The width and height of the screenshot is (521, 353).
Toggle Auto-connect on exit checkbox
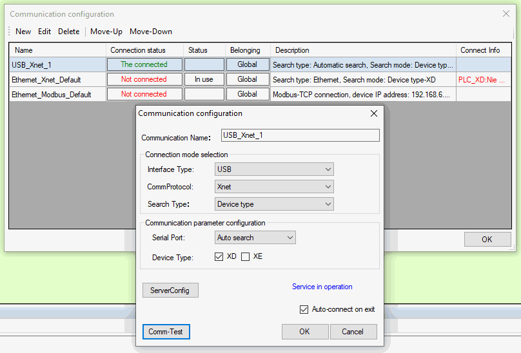[x=304, y=309]
